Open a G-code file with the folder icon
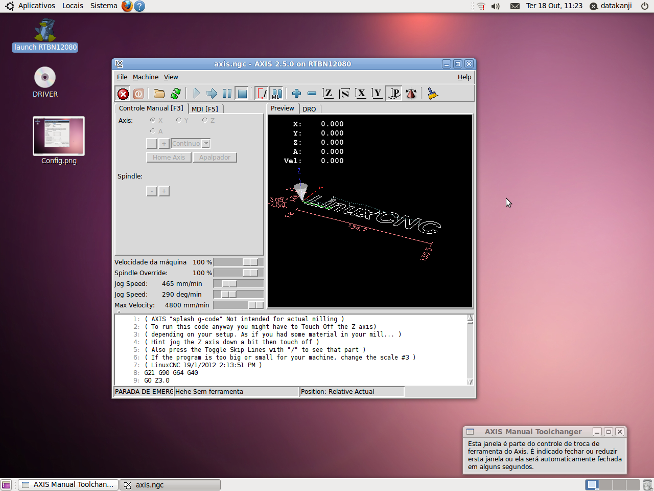654x491 pixels. [159, 94]
